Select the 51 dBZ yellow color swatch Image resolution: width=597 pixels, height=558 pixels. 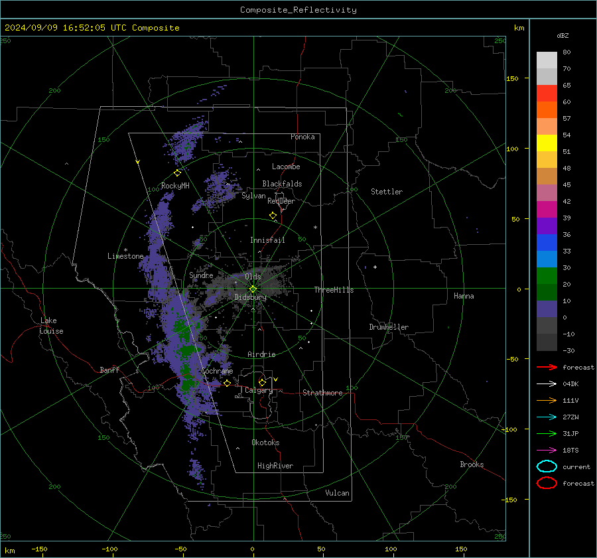547,143
